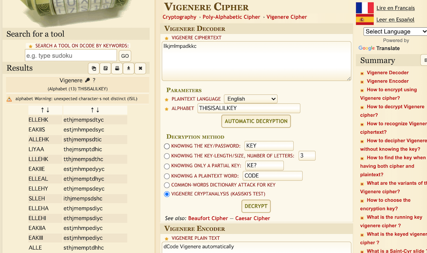Click the scroll-shaped notes icon in Results
The height and width of the screenshot is (253, 427).
tap(105, 68)
